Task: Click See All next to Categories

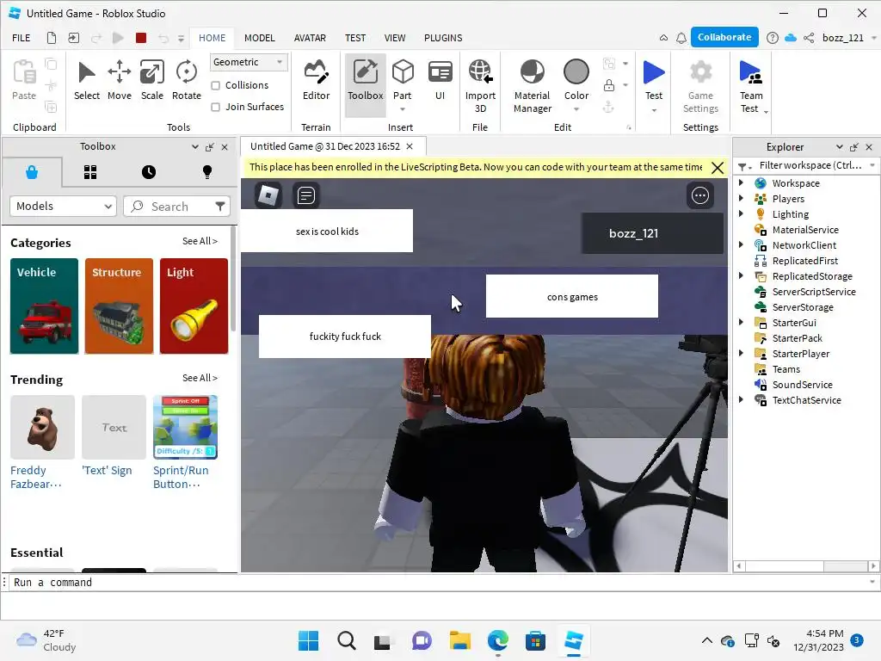Action: click(x=200, y=241)
